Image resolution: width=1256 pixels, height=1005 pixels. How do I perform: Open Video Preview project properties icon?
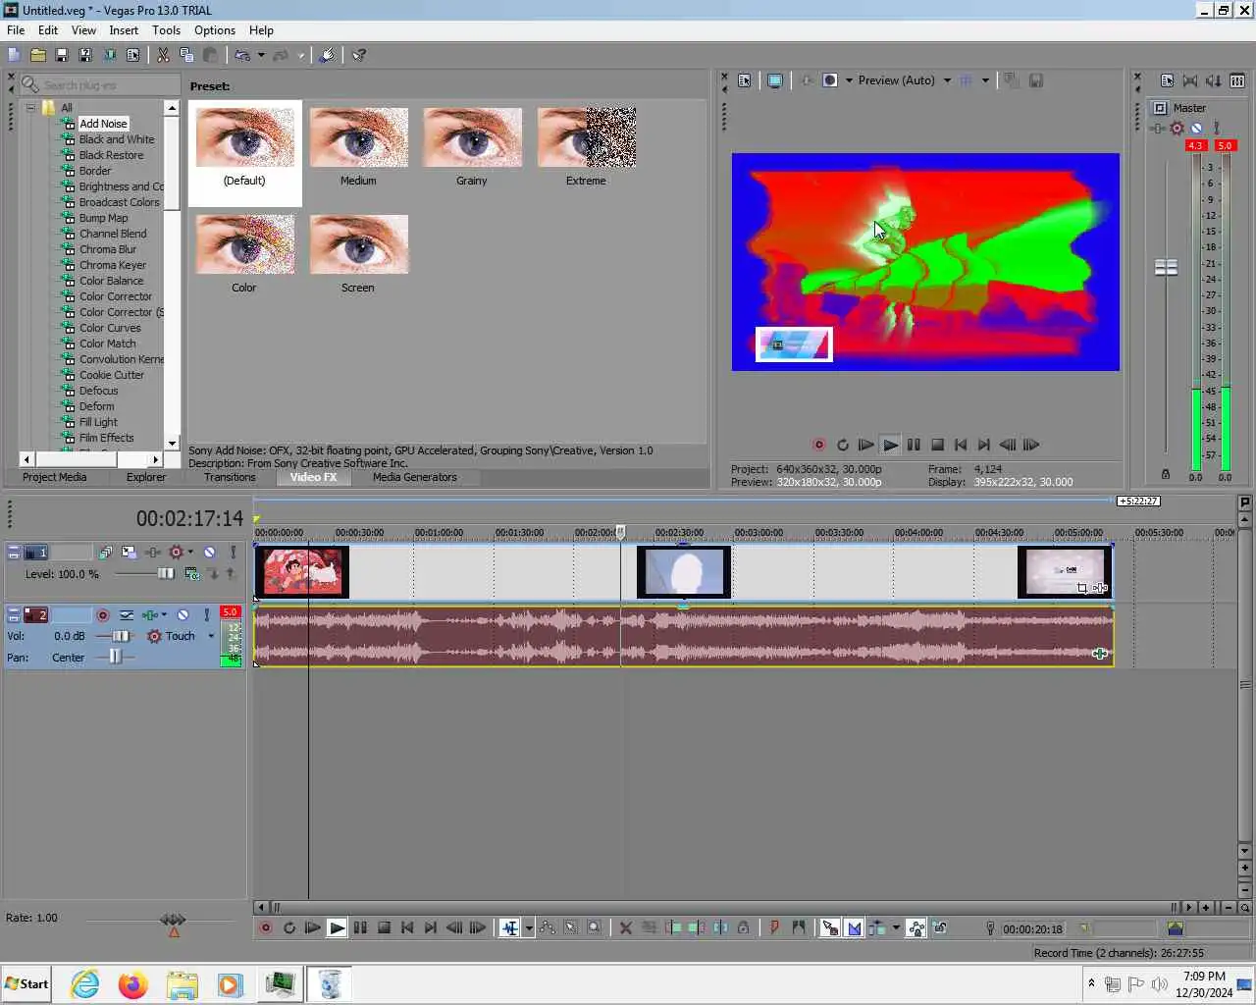(745, 80)
